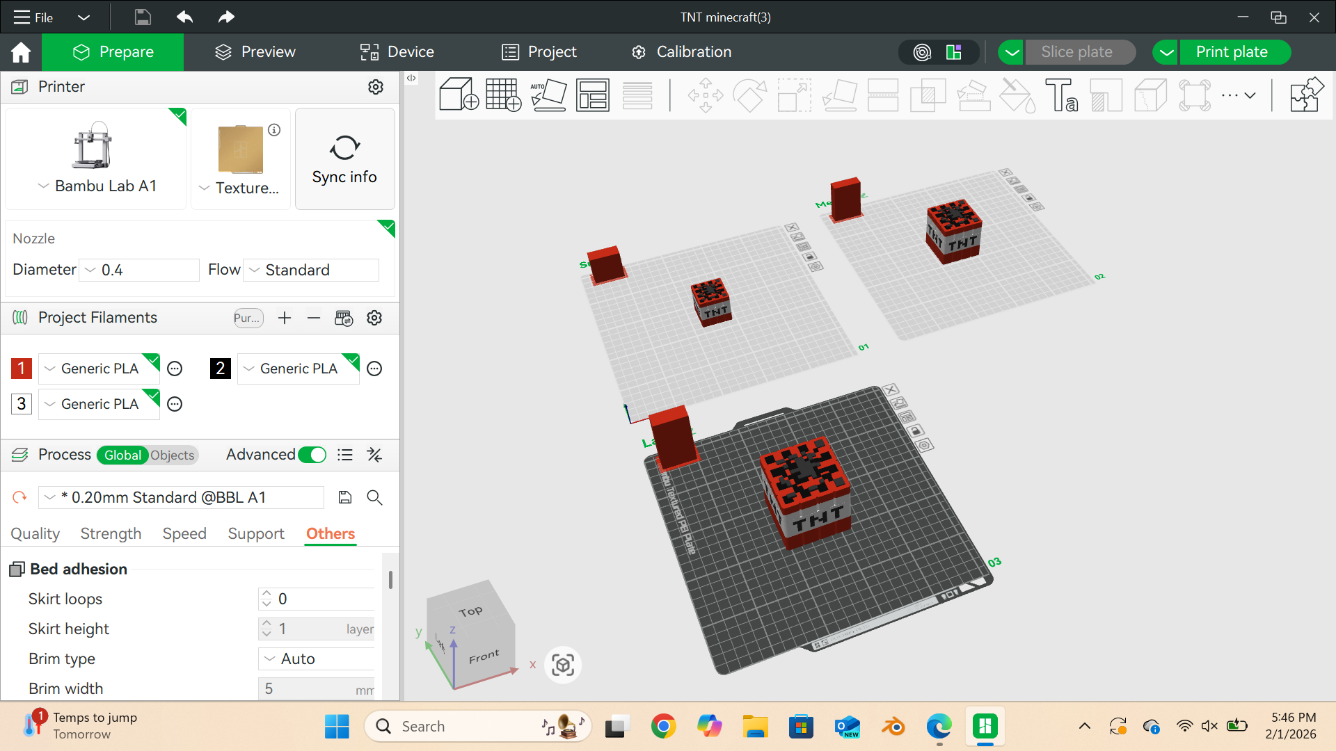Select the Cut tool icon

point(884,95)
